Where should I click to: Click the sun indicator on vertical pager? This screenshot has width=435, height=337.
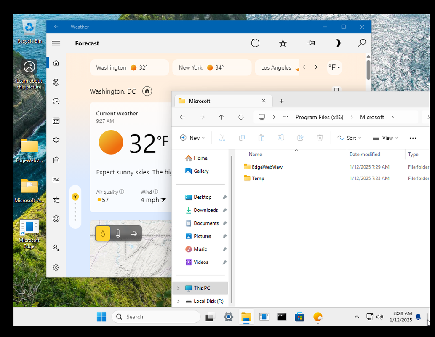coord(75,197)
